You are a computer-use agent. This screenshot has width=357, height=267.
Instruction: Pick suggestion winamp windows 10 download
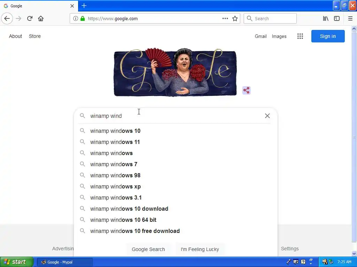click(x=176, y=209)
